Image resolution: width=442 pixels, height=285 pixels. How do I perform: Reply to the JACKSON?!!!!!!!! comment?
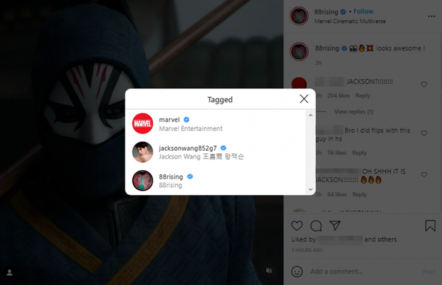click(363, 96)
